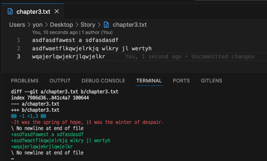Show the DEBUG CONSOLE tab
267x161 pixels.
pyautogui.click(x=103, y=81)
